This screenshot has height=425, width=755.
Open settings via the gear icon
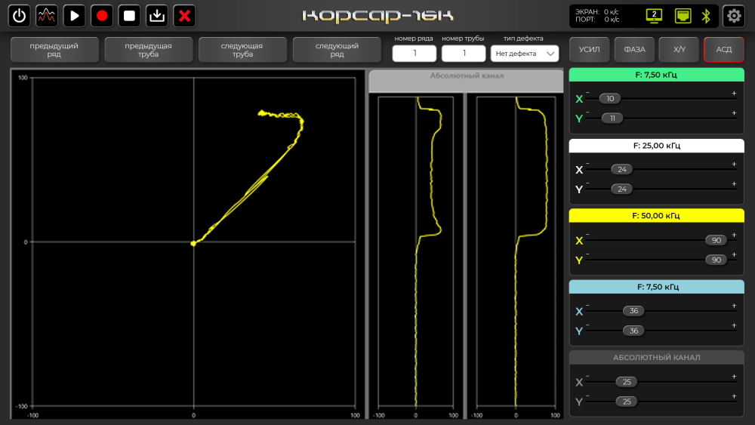point(733,16)
